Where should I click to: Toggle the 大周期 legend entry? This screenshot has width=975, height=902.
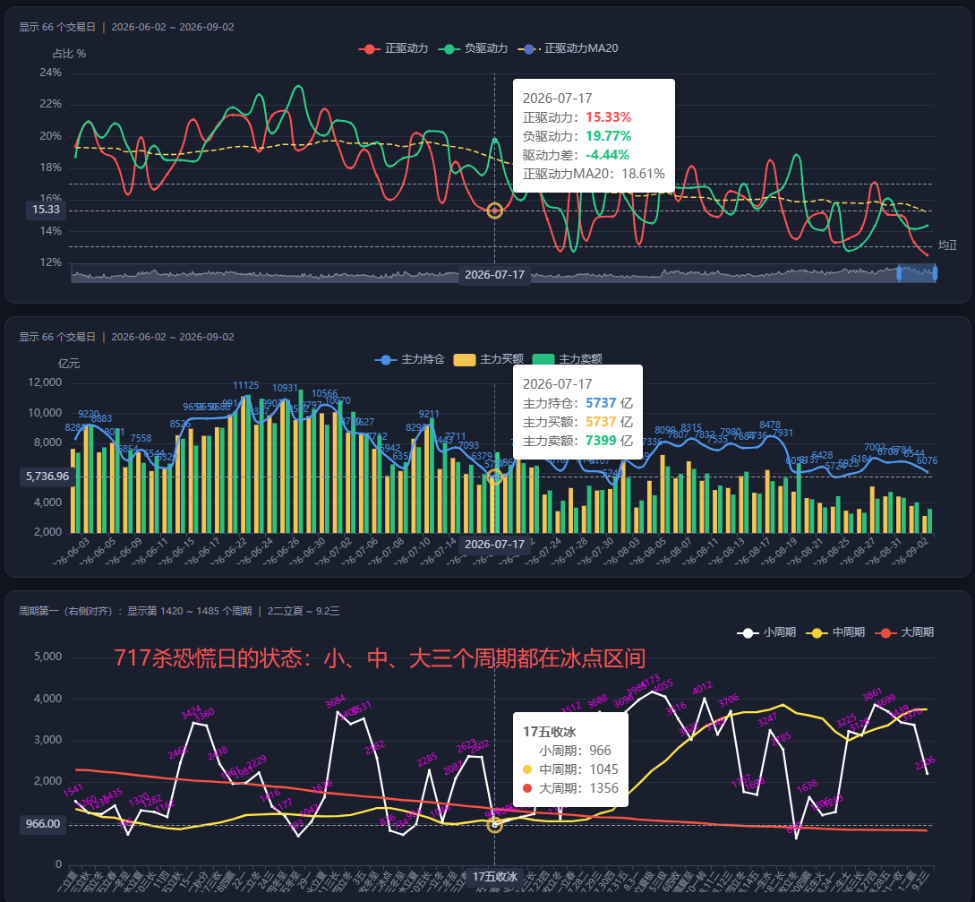coord(905,632)
